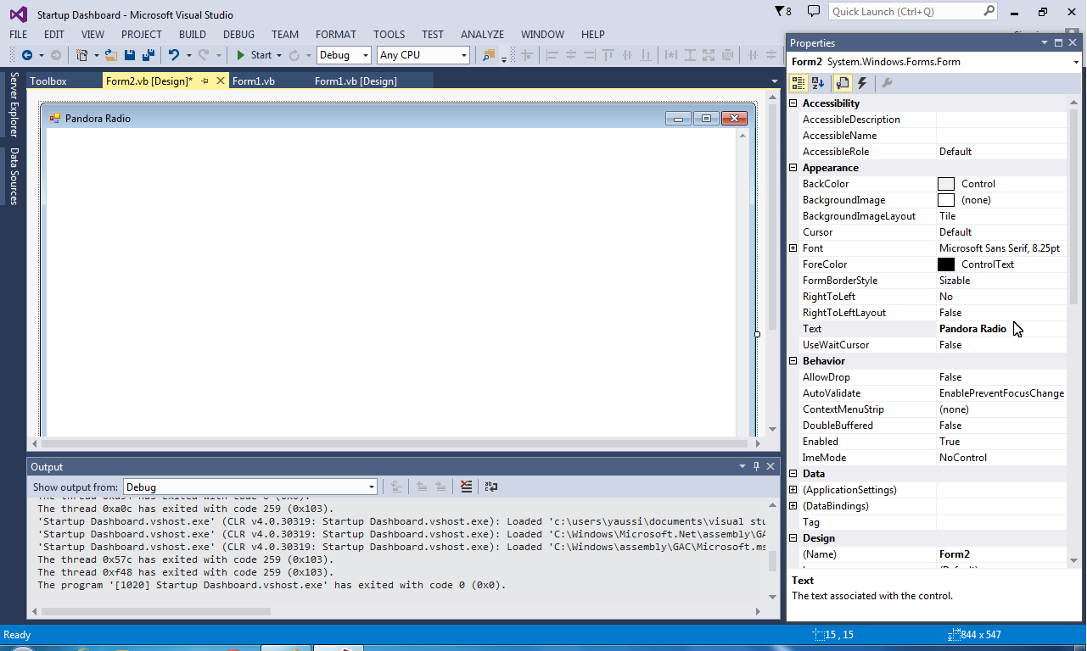Collapse the Accessibility category
Image resolution: width=1087 pixels, height=651 pixels.
793,103
